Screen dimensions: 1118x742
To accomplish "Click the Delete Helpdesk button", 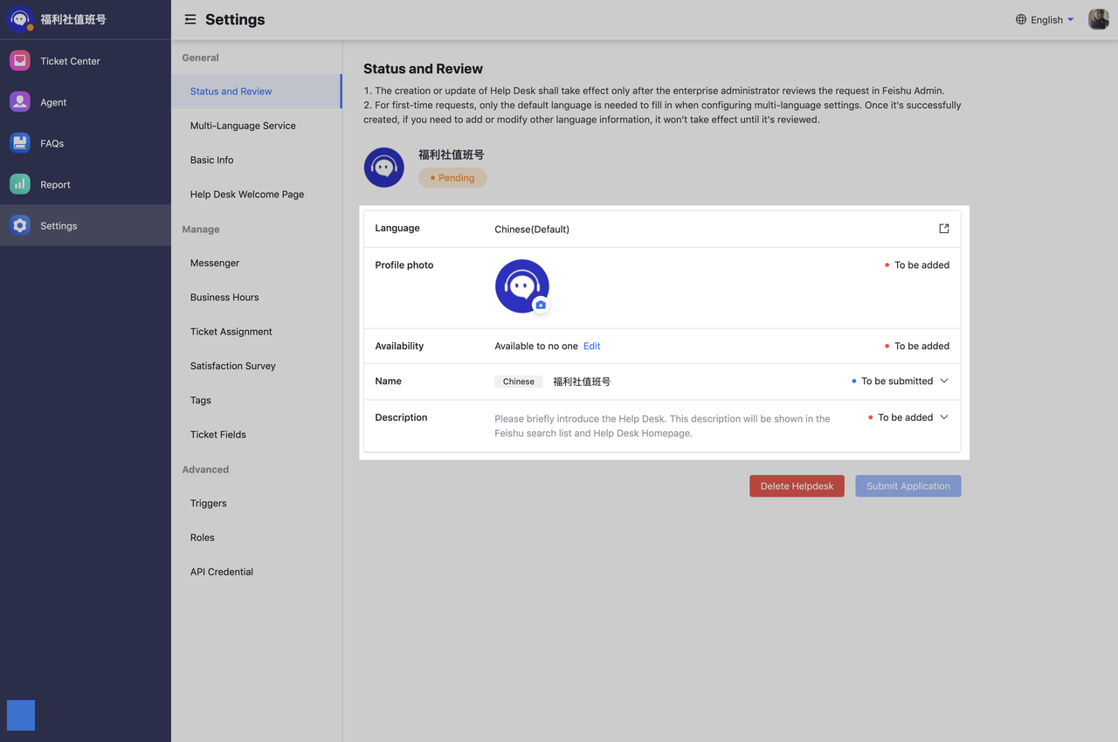I will click(797, 485).
